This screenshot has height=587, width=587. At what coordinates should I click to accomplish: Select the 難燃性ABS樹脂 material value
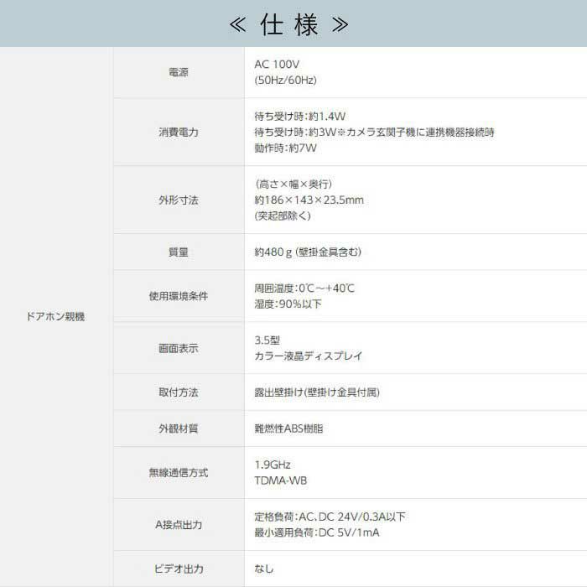288,429
